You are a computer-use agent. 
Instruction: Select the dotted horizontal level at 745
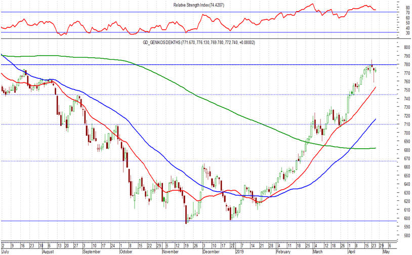[x=200, y=95]
